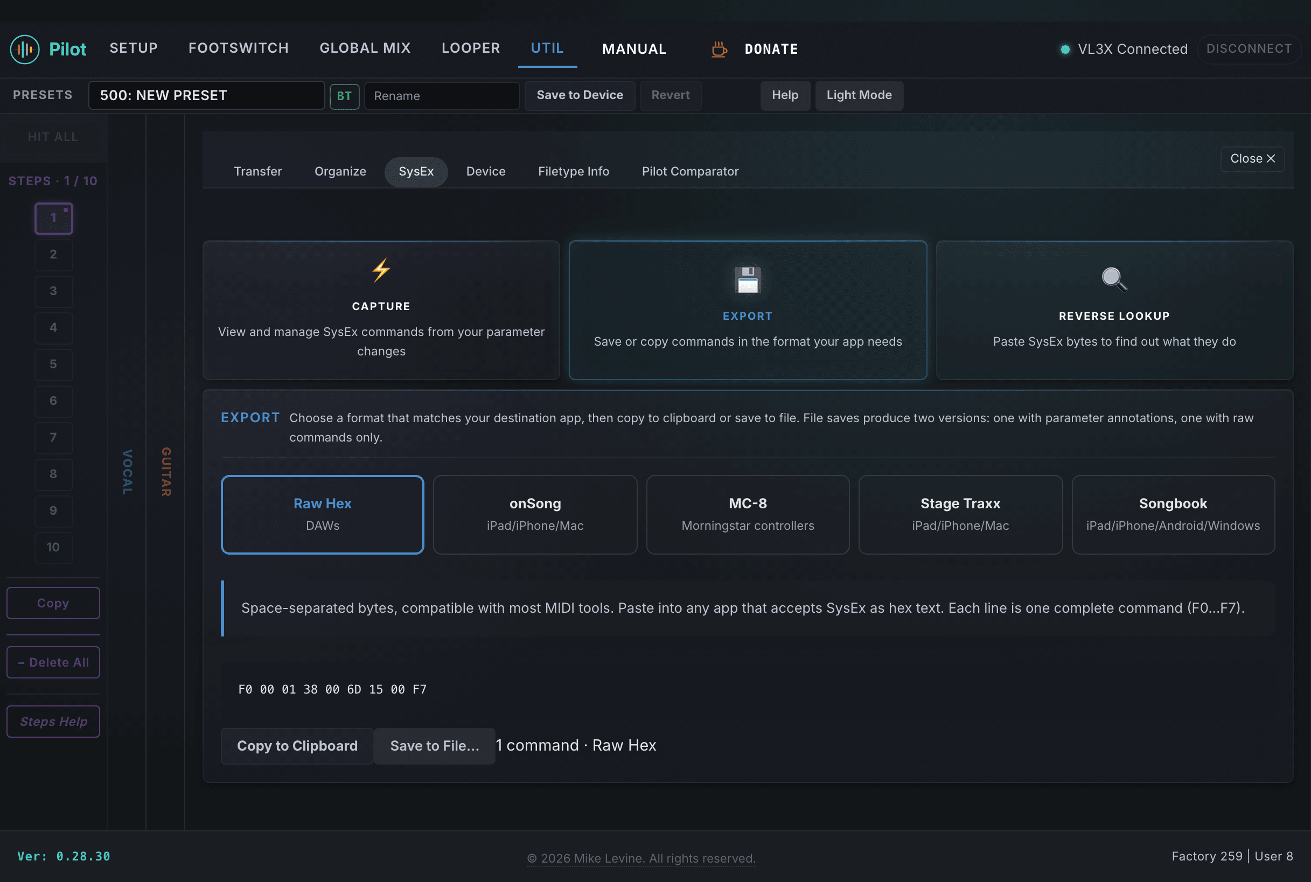Select step 4
This screenshot has width=1311, height=882.
pyautogui.click(x=53, y=328)
